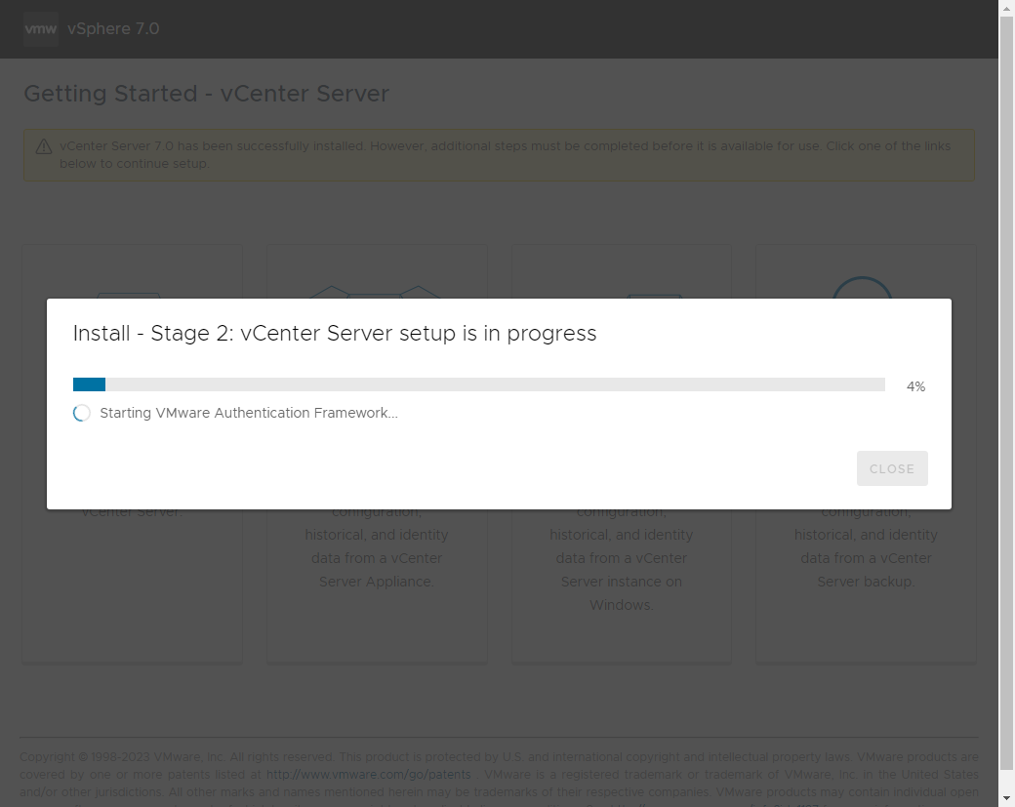This screenshot has width=1015, height=807.
Task: Click the blue progress bar at 4%
Action: 478,384
